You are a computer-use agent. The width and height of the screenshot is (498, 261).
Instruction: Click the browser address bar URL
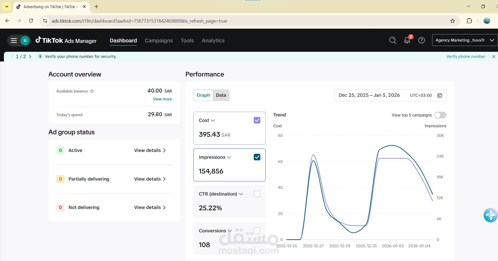coord(139,21)
